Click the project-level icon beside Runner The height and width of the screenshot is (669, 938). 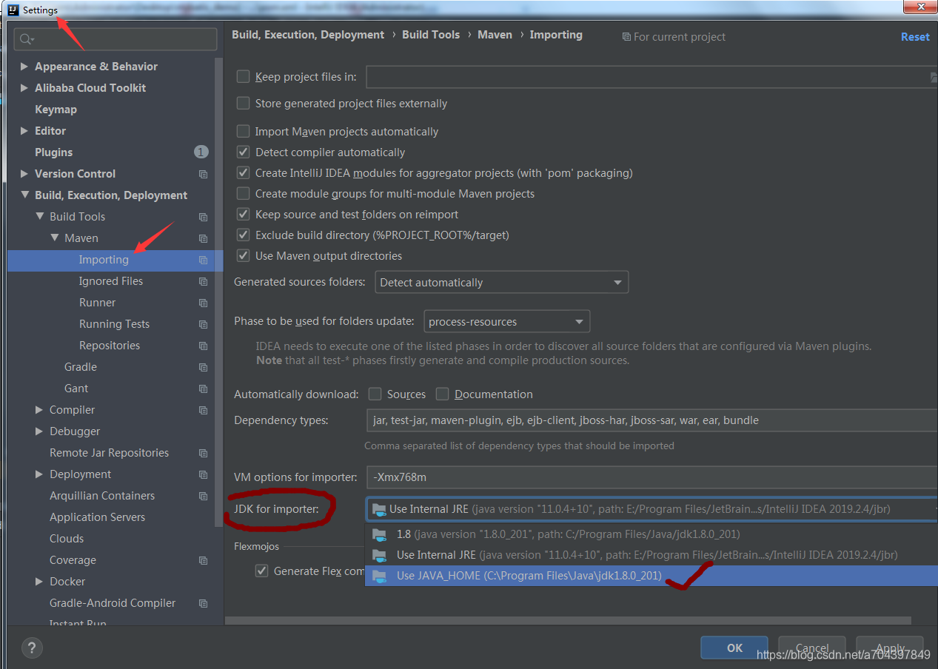(x=203, y=303)
